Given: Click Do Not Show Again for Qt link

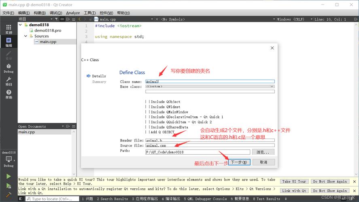Looking at the screenshot, I should click(330, 191).
